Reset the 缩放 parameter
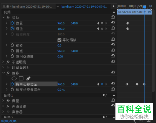This screenshot has width=156, height=123. pos(113,28)
